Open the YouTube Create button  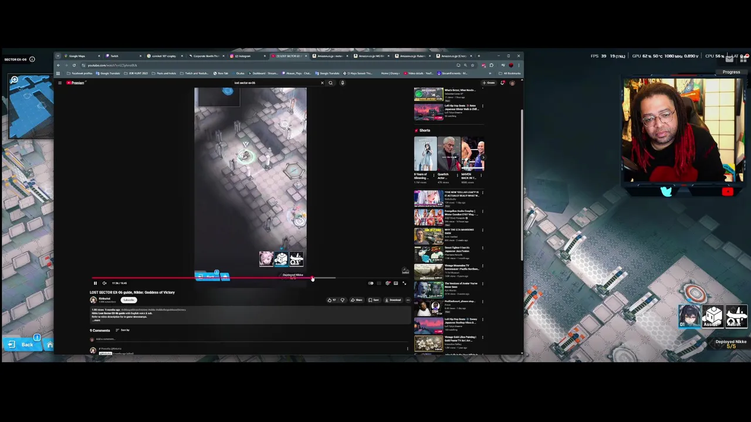point(489,83)
